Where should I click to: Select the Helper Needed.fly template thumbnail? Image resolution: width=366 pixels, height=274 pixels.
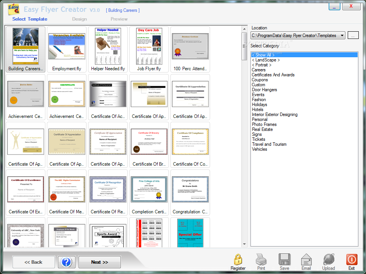pos(108,49)
